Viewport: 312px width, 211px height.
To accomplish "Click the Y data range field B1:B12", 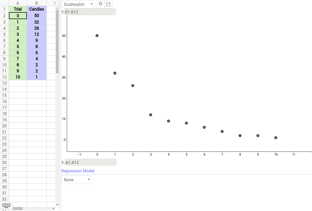I will [90, 12].
